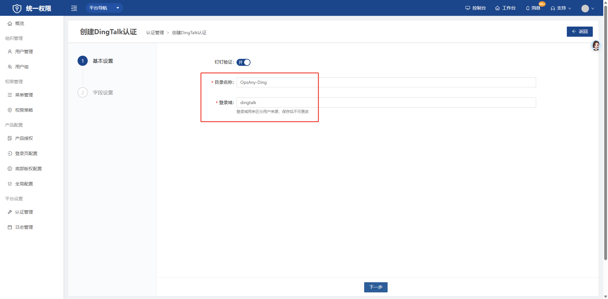Click the 目录名称 input field

[386, 82]
